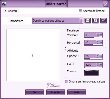
Task: Click the preview crosshair cursor marker
Action: (x=33, y=55)
